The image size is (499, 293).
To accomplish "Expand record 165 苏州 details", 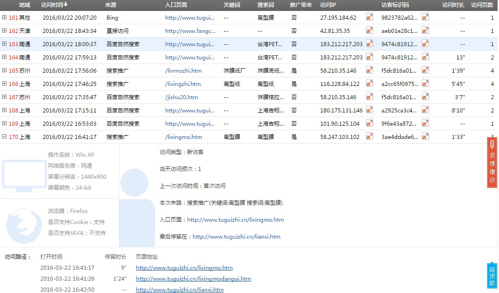I will pyautogui.click(x=5, y=70).
